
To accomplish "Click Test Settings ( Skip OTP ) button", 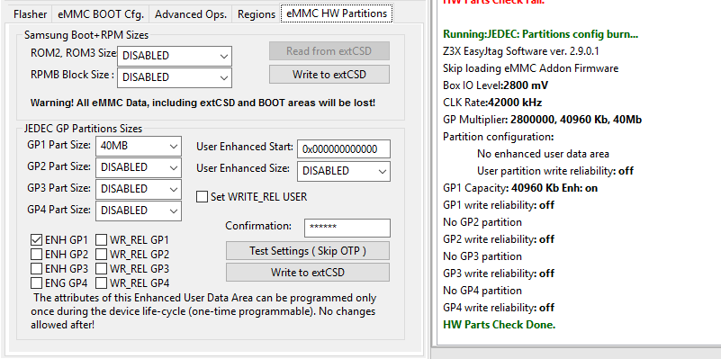I will point(308,251).
